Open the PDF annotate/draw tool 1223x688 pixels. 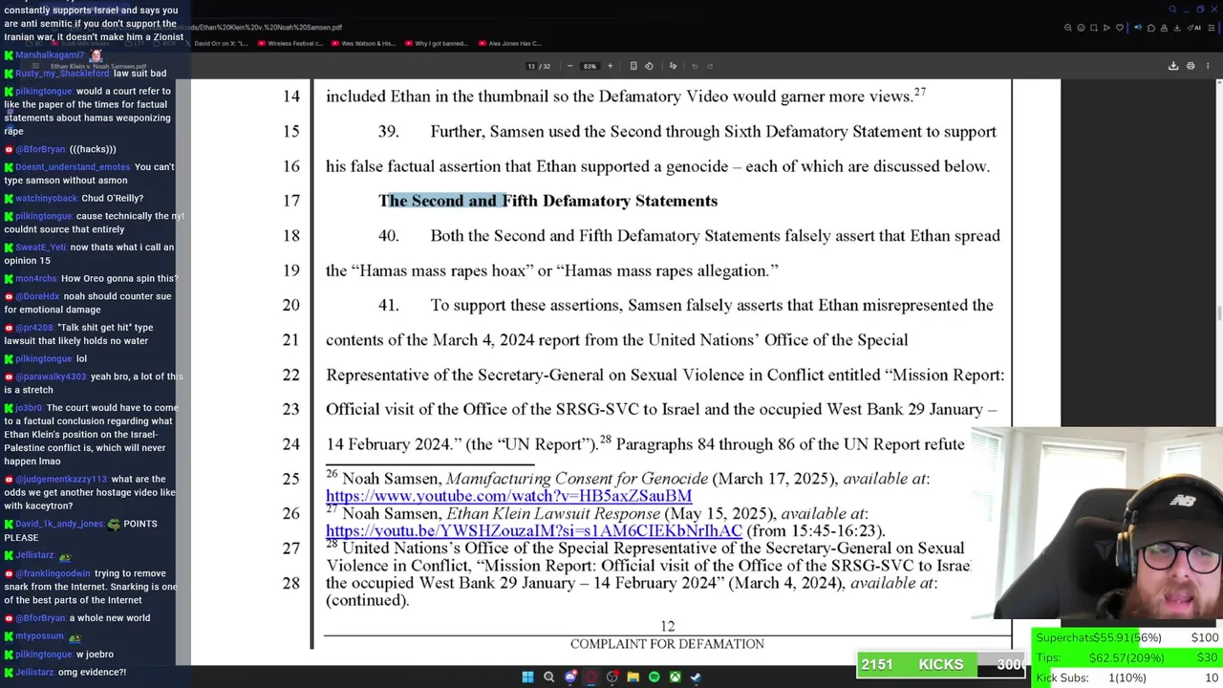673,66
